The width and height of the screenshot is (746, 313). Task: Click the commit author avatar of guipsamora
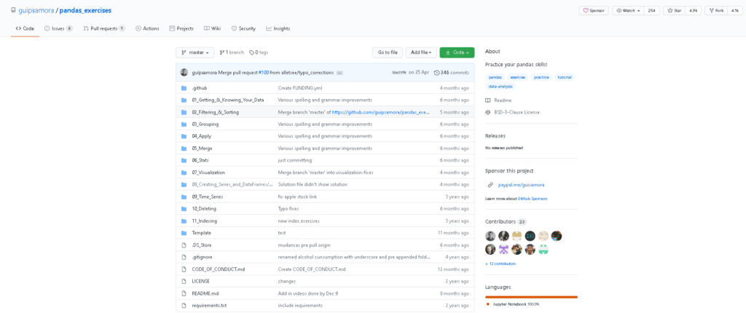[184, 73]
